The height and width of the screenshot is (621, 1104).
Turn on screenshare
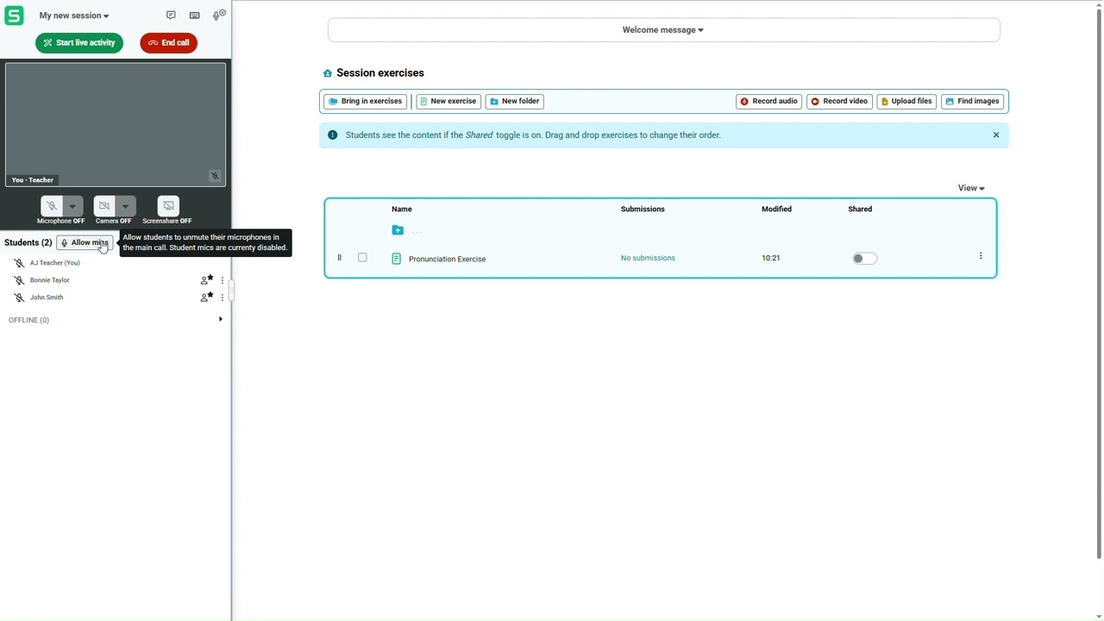click(x=169, y=206)
